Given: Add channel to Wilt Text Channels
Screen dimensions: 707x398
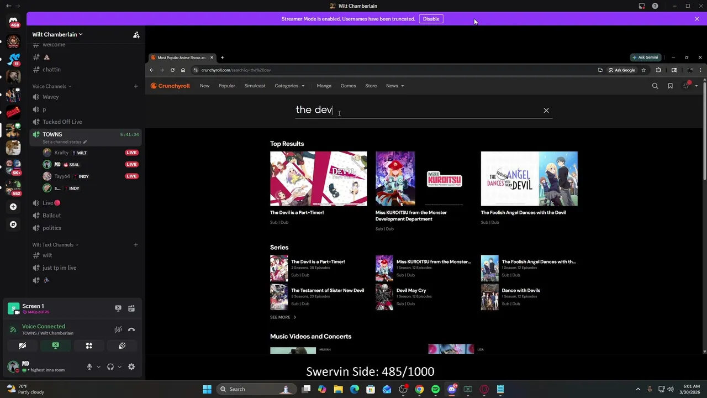Looking at the screenshot, I should [x=135, y=245].
